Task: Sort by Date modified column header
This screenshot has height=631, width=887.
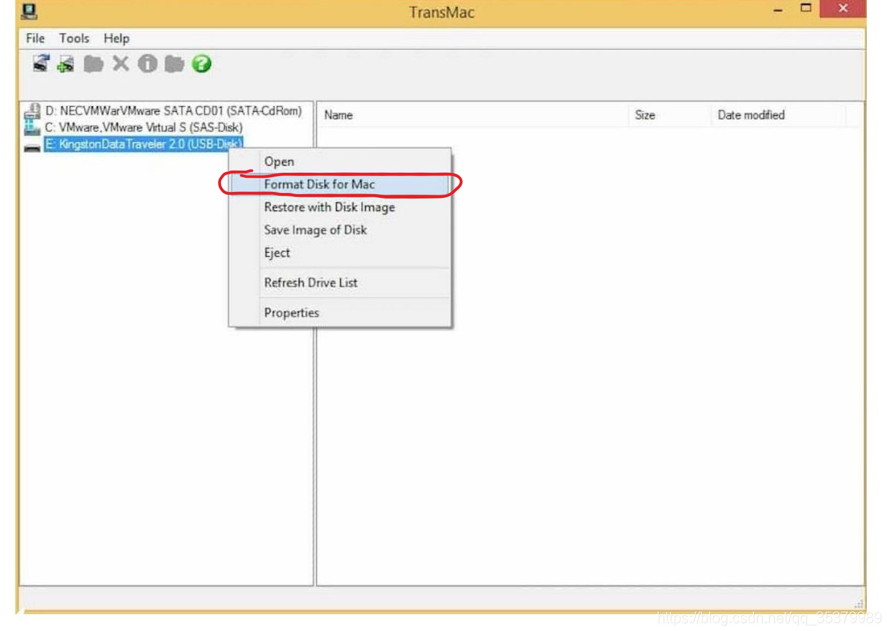Action: coord(778,115)
